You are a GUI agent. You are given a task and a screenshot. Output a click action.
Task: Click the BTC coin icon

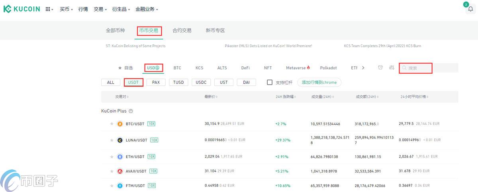[120, 124]
